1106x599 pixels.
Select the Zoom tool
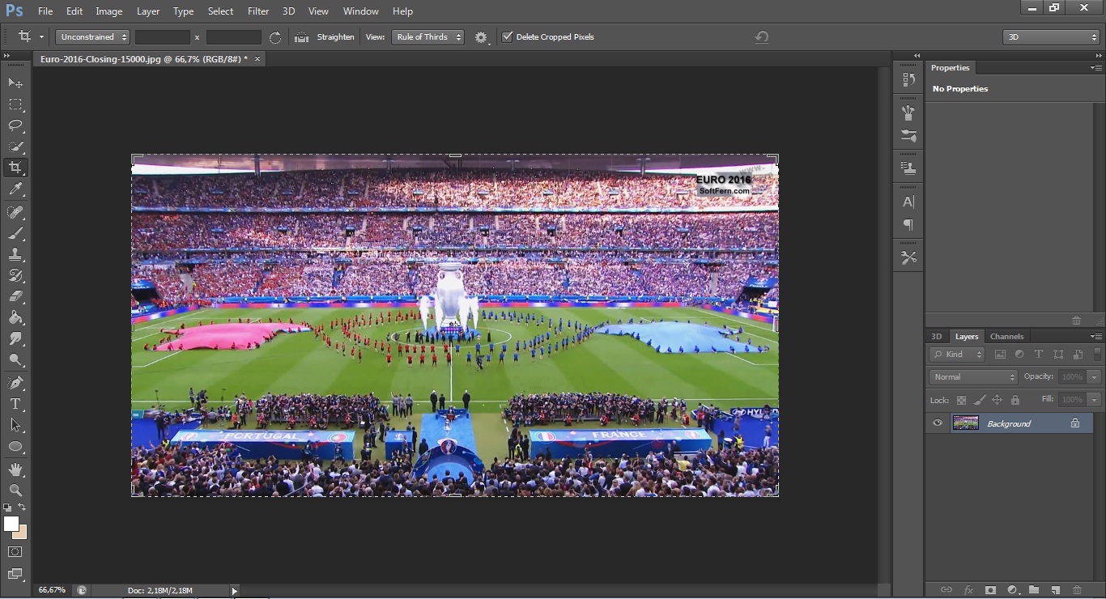tap(15, 491)
